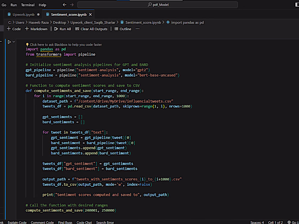The height and width of the screenshot is (224, 299).
Task: Click Run All in notebook toolbar
Action: coord(62,29)
